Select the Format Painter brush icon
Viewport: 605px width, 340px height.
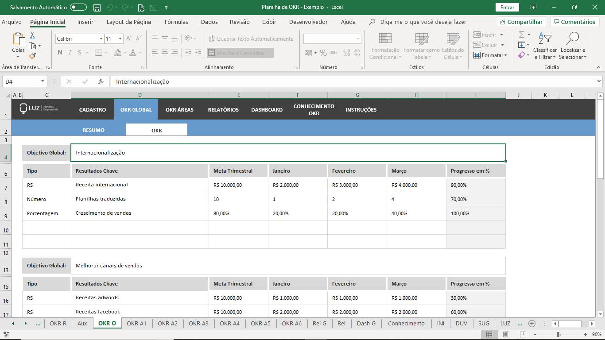32,56
